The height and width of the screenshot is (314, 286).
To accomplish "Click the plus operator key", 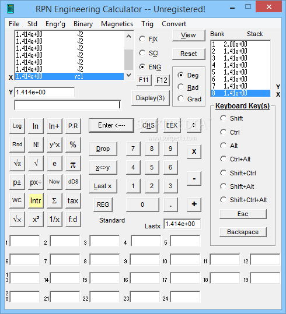I will tap(194, 204).
